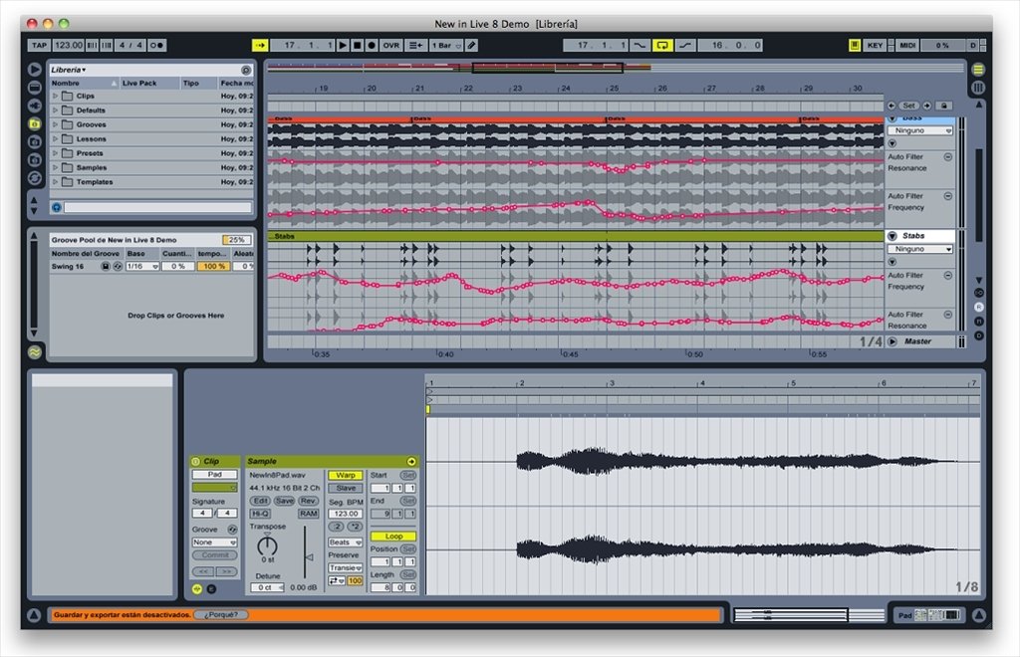1020x657 pixels.
Task: Expand the Clips folder
Action: coord(56,96)
